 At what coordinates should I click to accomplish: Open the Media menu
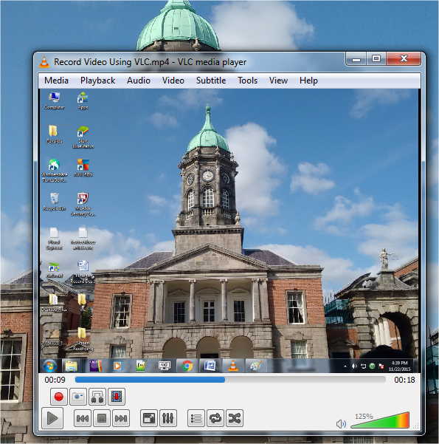[56, 81]
